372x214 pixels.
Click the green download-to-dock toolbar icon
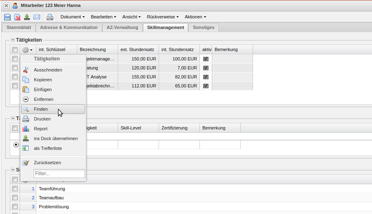(x=27, y=17)
